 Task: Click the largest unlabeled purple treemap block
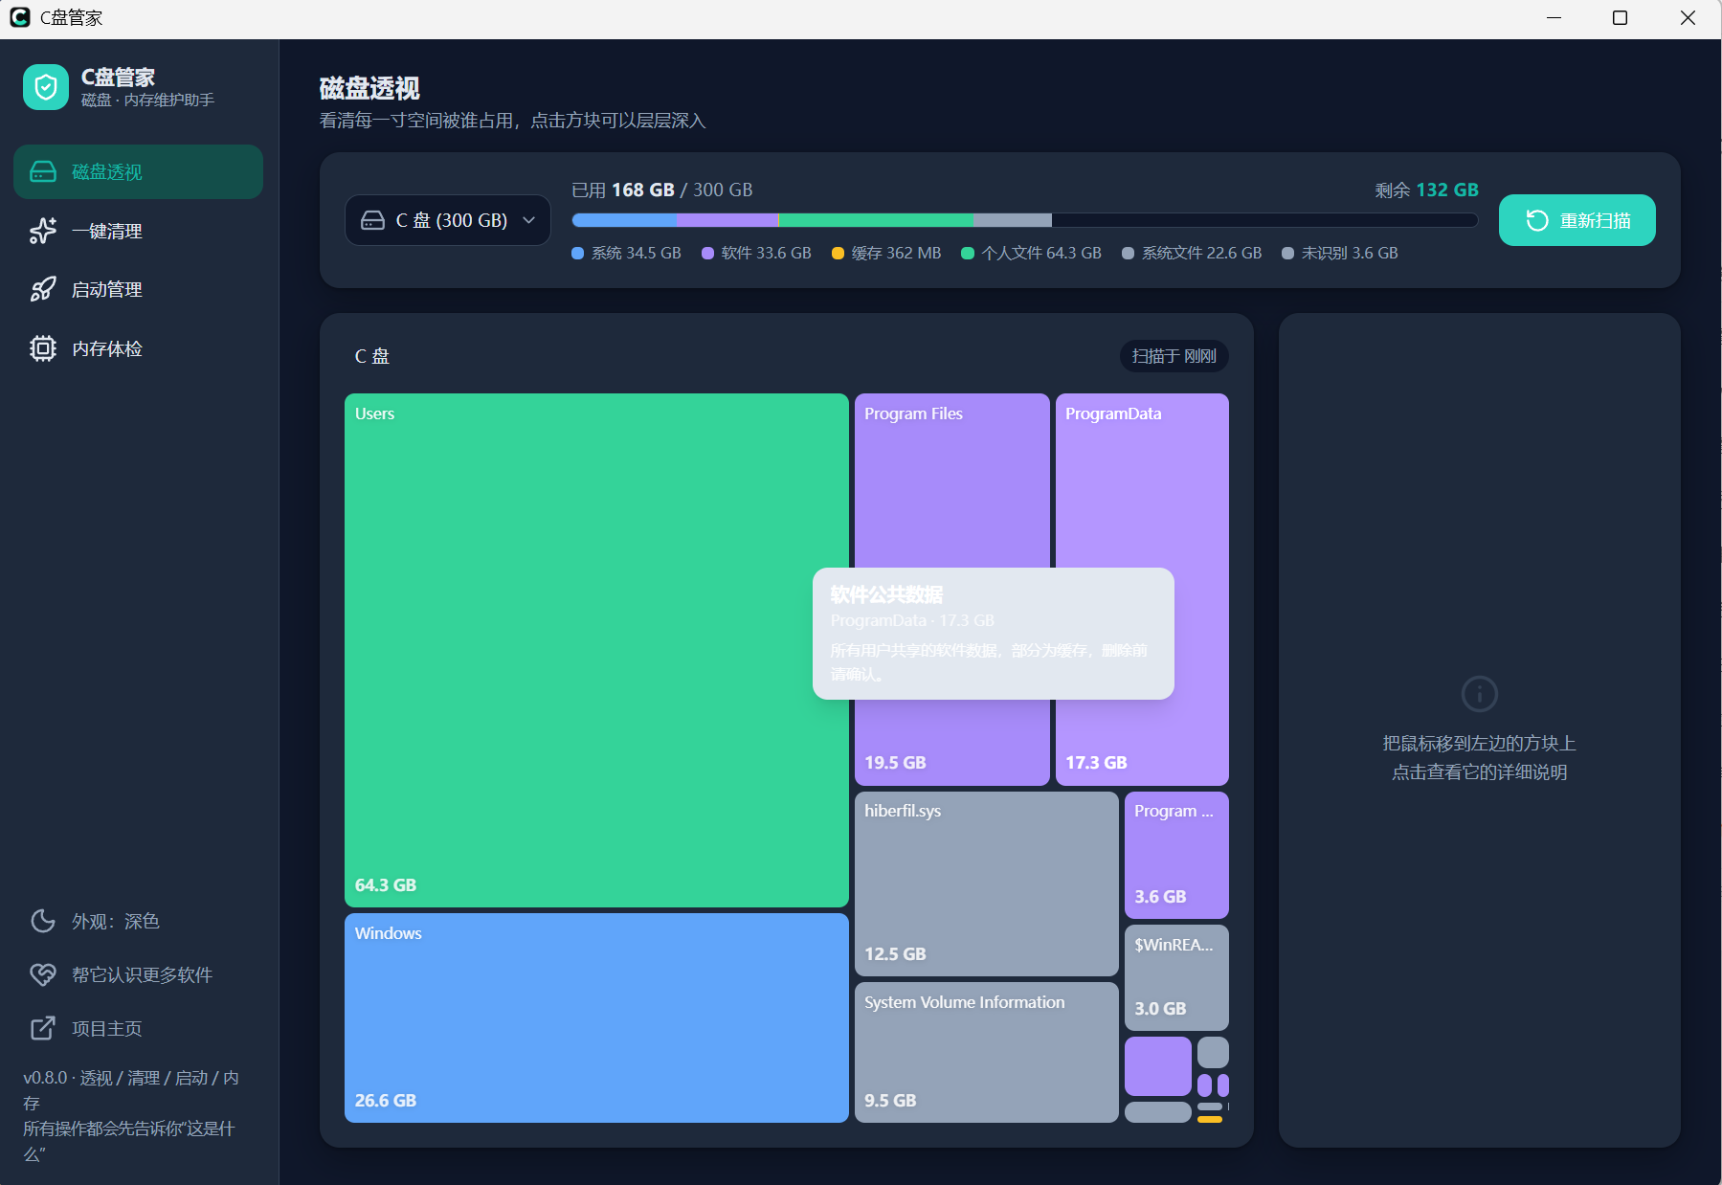point(1158,1066)
